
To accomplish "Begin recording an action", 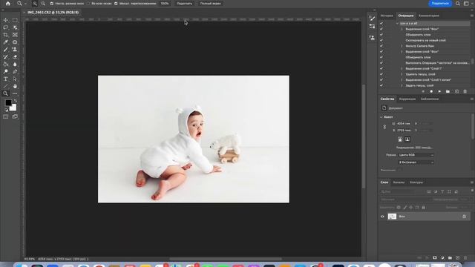I will pos(431,91).
